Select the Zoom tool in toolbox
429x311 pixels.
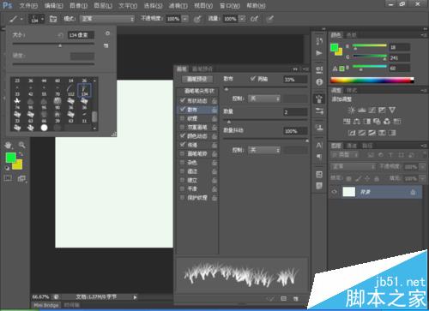pyautogui.click(x=21, y=145)
